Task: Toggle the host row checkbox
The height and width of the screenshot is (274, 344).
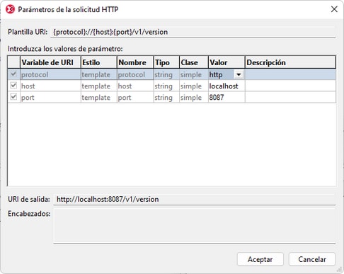Action: [13, 86]
